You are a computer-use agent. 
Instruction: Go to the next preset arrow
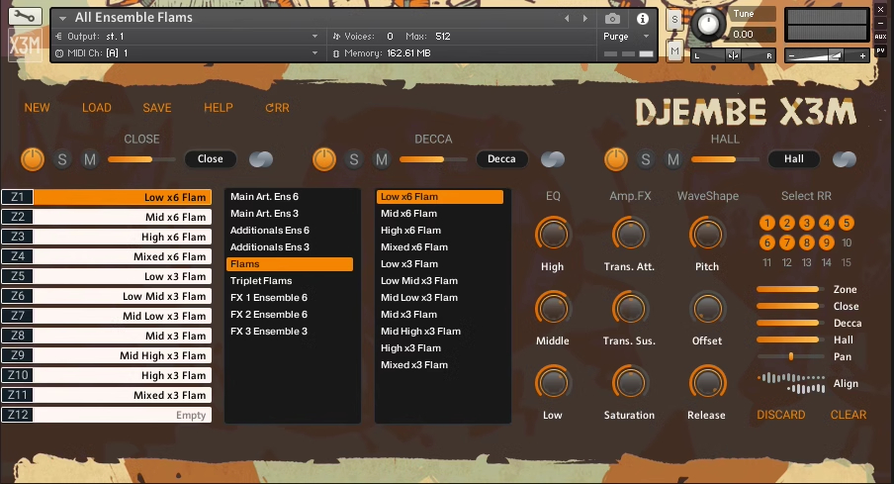585,18
